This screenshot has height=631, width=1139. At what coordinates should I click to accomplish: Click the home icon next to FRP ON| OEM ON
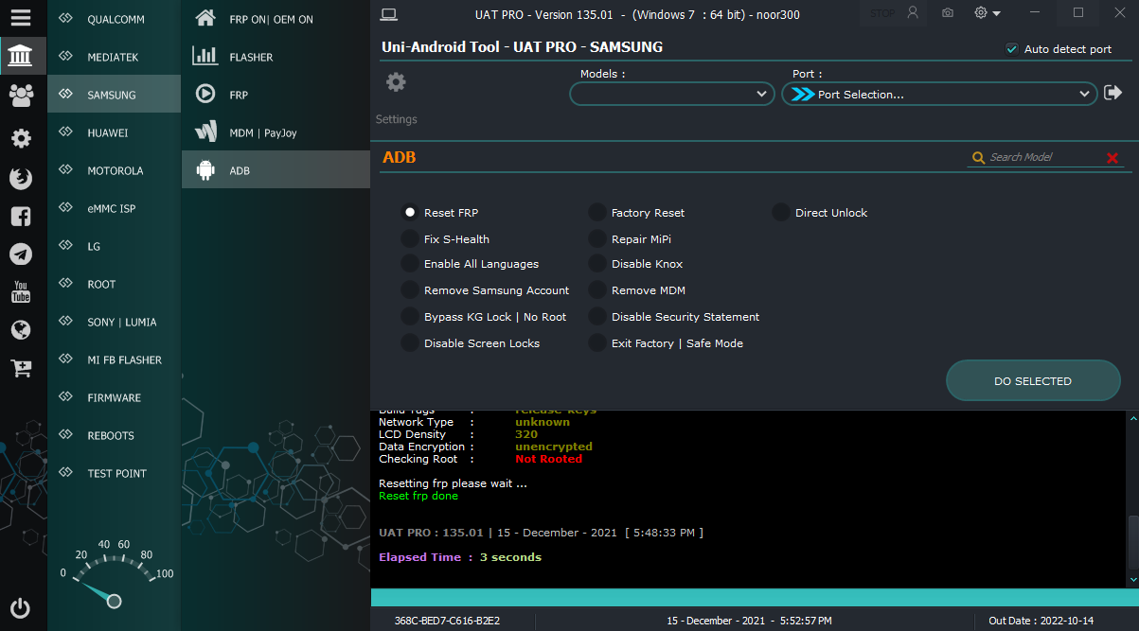[205, 18]
